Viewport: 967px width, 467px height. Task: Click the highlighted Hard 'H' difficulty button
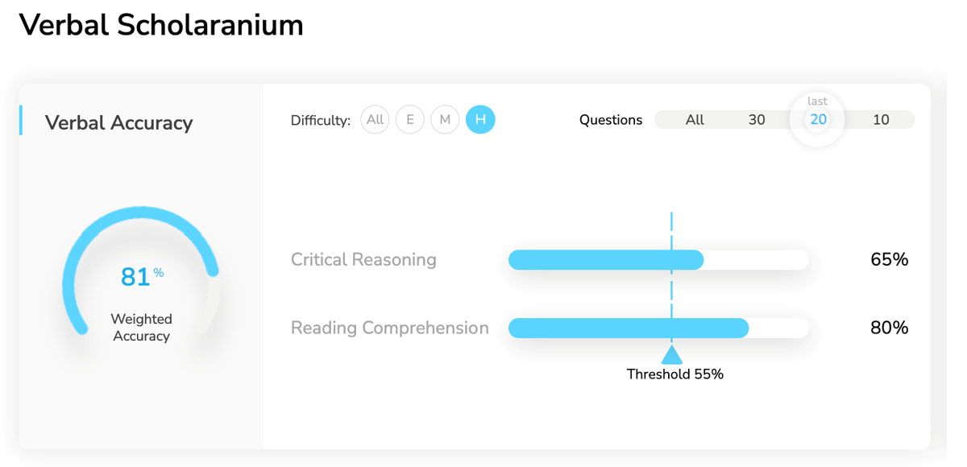click(x=480, y=120)
